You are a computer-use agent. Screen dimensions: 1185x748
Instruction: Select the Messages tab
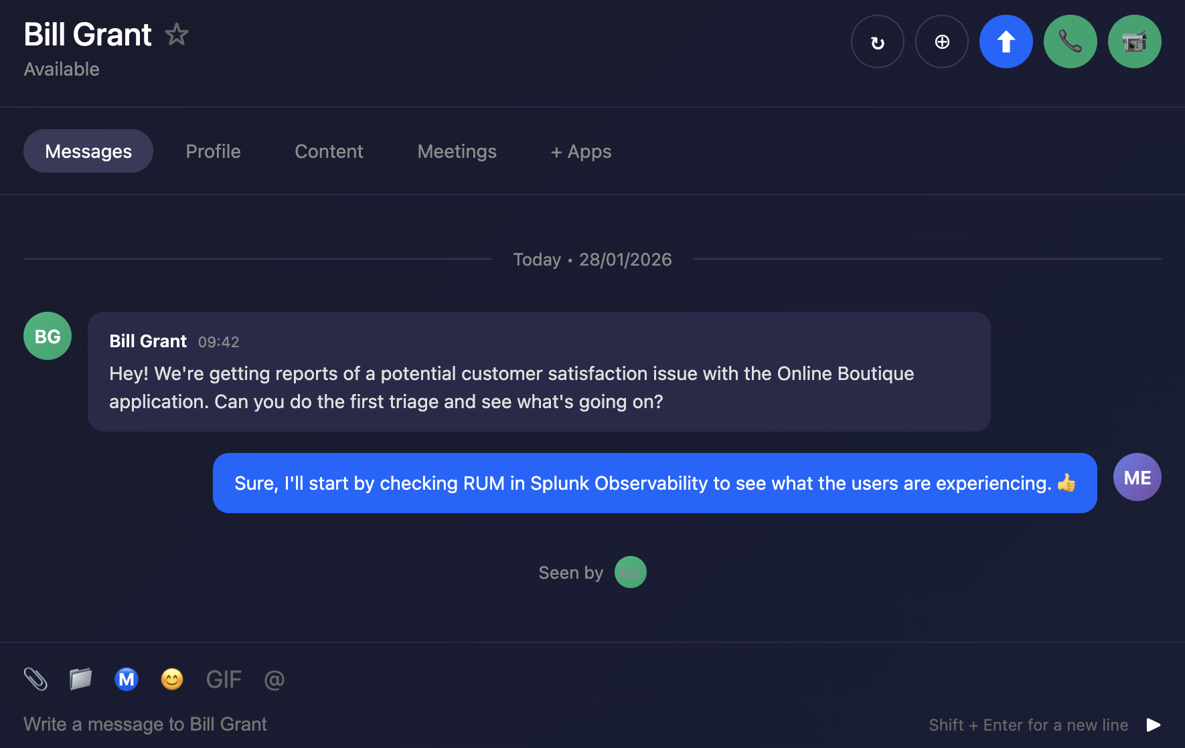click(x=88, y=151)
